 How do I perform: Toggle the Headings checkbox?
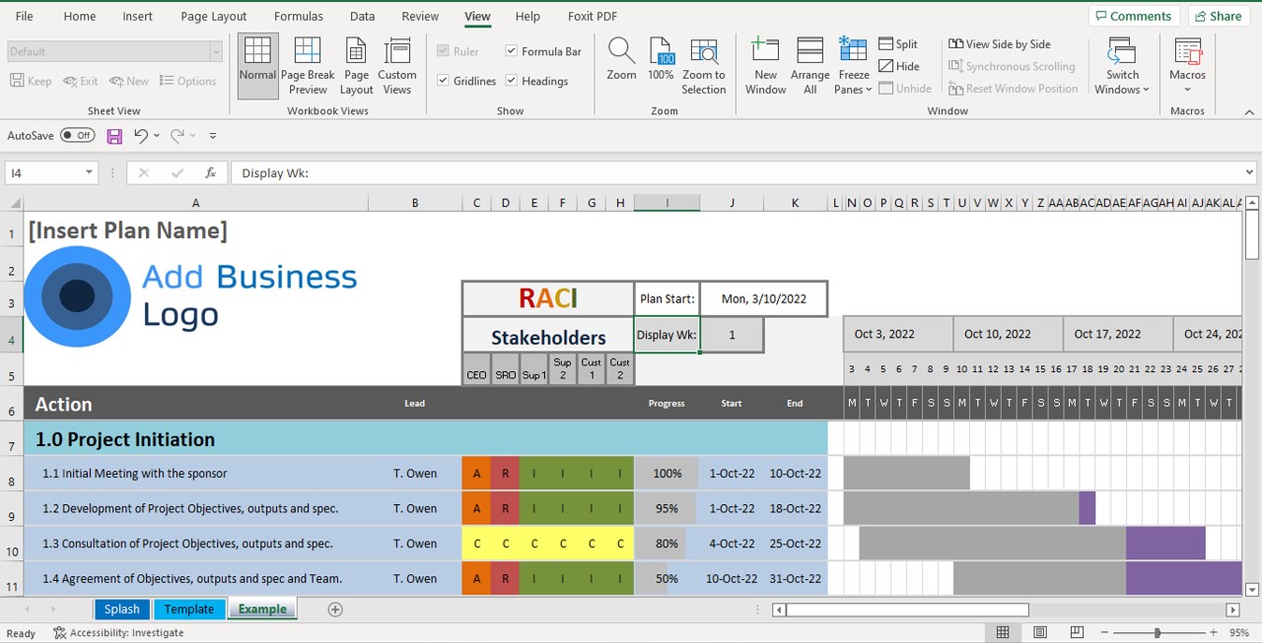512,81
